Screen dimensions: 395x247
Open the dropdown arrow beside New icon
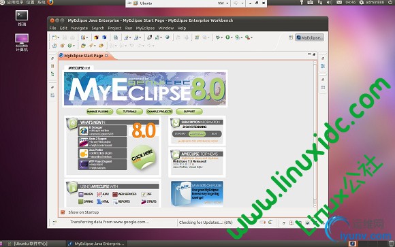tap(59, 38)
